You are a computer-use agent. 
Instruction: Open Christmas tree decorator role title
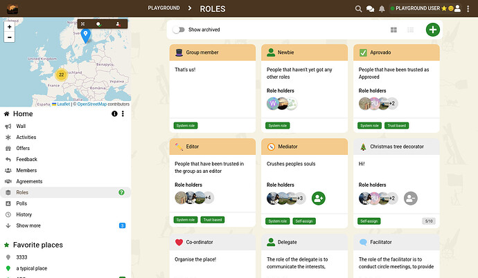coord(397,147)
